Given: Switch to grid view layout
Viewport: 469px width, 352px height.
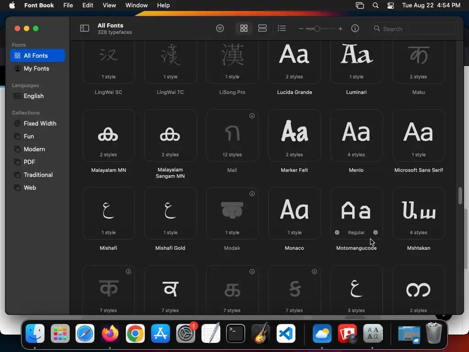Looking at the screenshot, I should (244, 28).
